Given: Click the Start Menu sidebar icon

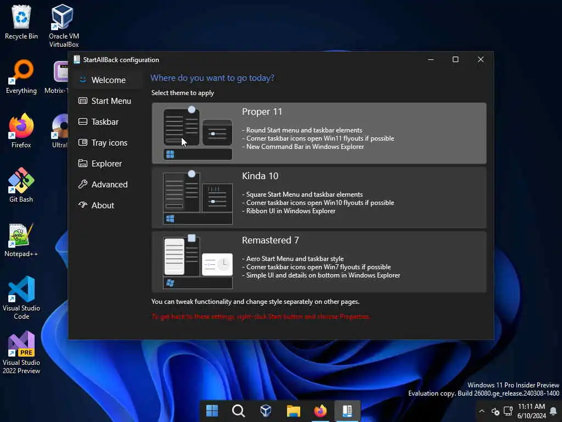Looking at the screenshot, I should (83, 101).
